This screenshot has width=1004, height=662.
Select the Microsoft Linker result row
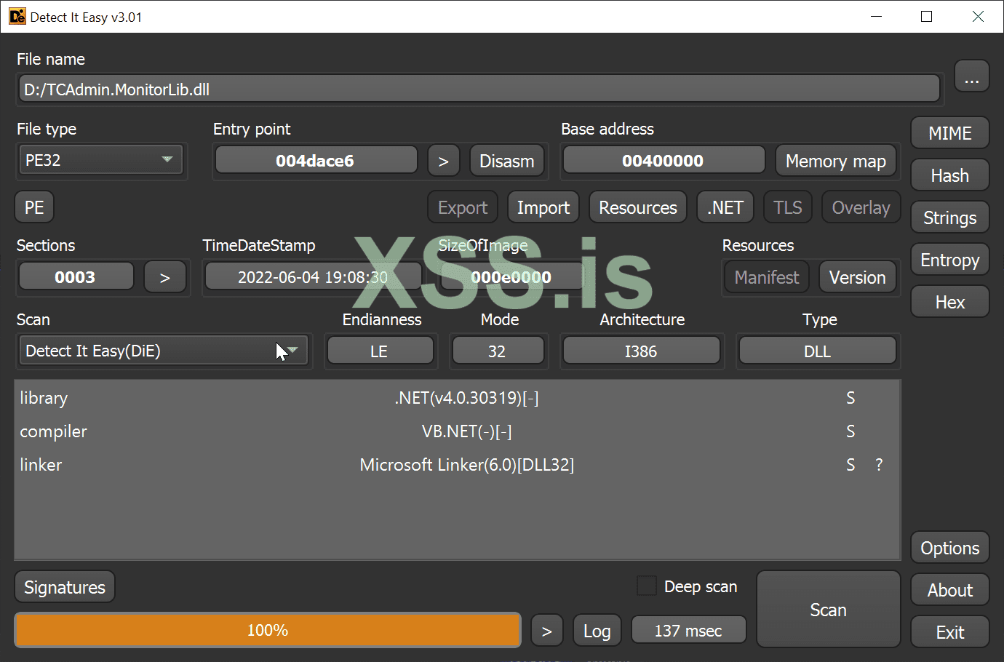pyautogui.click(x=457, y=465)
